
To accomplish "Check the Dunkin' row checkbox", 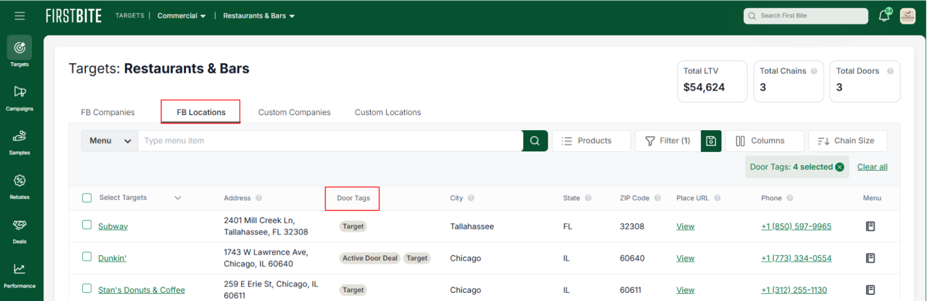I will [x=87, y=257].
